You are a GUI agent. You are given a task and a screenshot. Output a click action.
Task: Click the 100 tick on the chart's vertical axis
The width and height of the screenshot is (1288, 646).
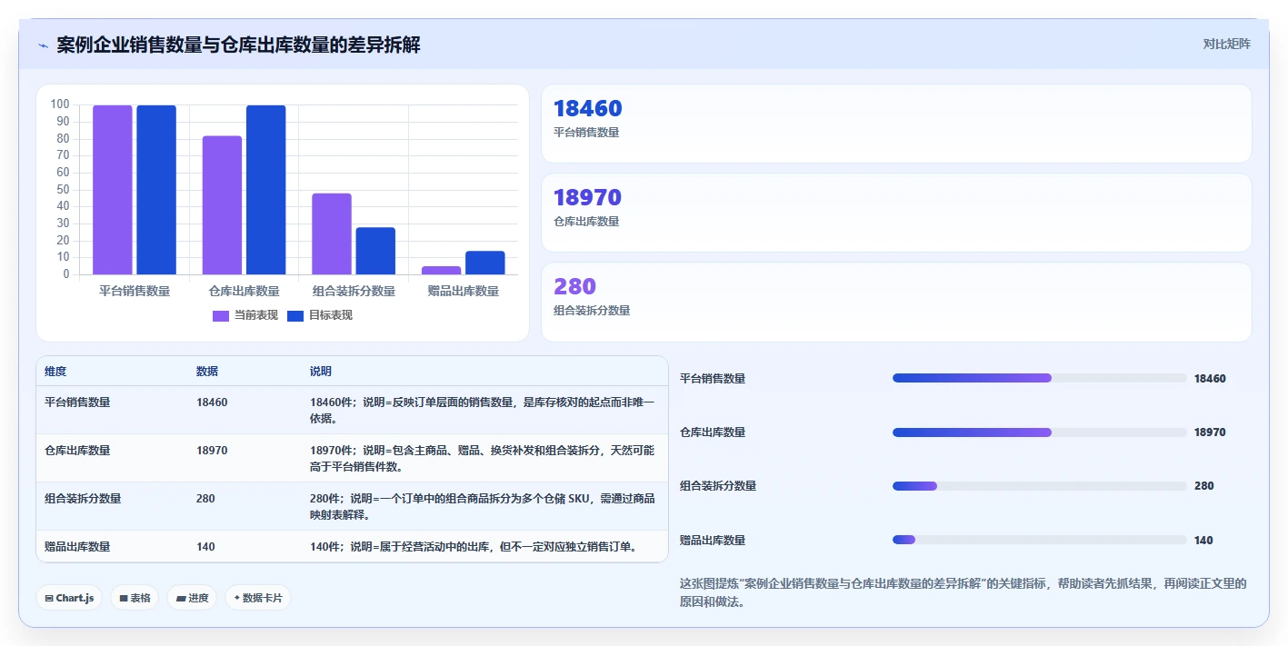[60, 104]
